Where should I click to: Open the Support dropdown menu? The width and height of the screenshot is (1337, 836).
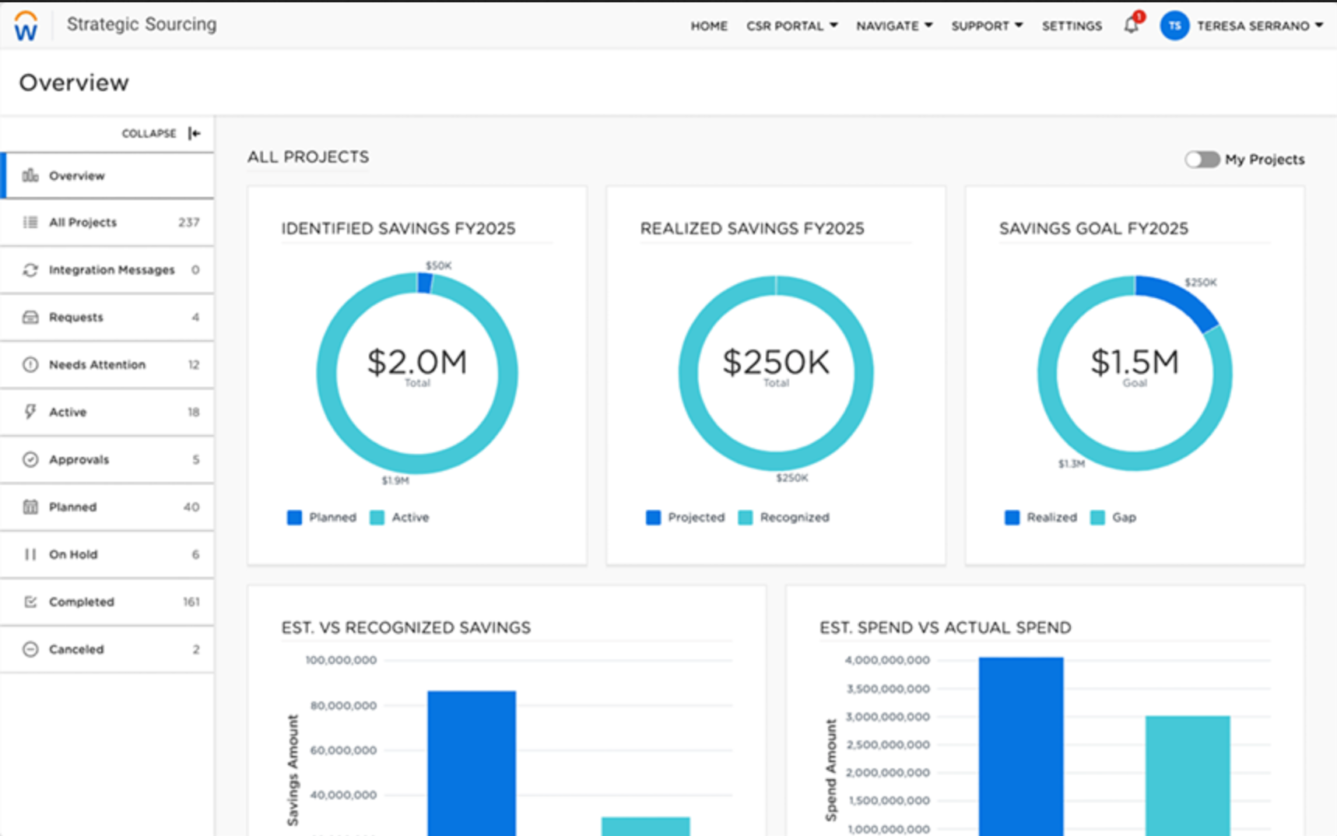(987, 26)
